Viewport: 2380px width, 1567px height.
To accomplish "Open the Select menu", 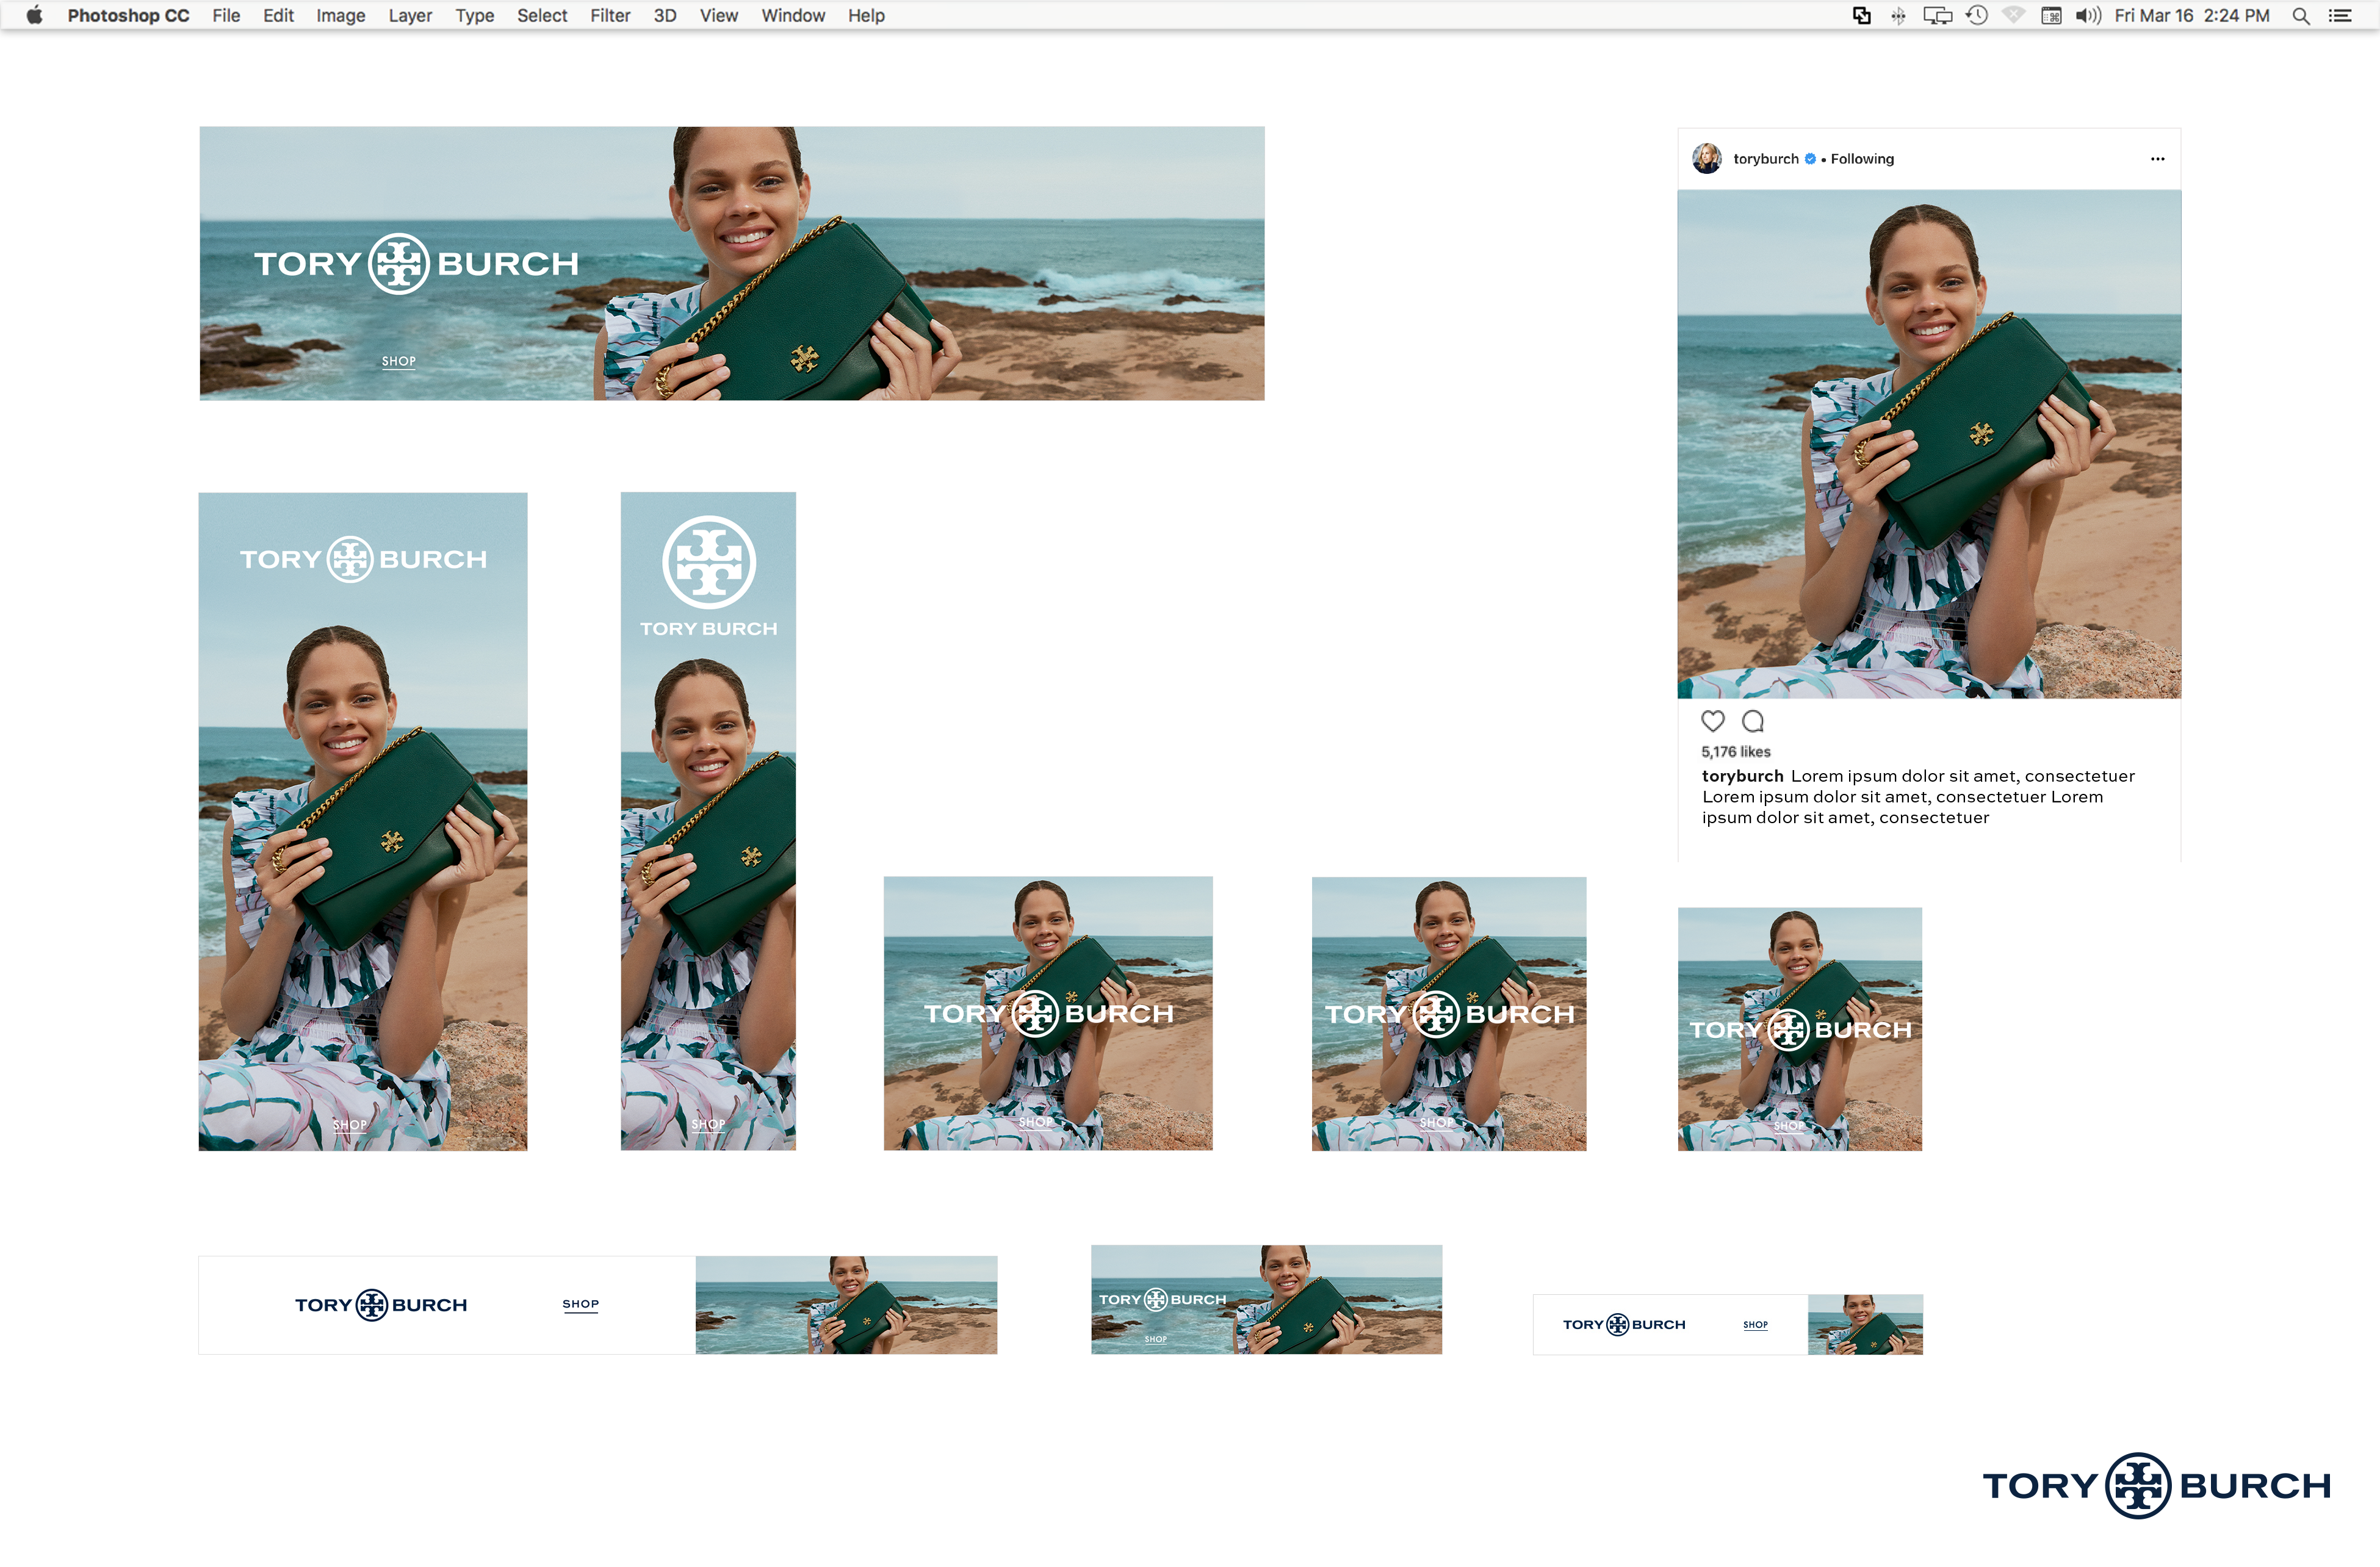I will [542, 15].
